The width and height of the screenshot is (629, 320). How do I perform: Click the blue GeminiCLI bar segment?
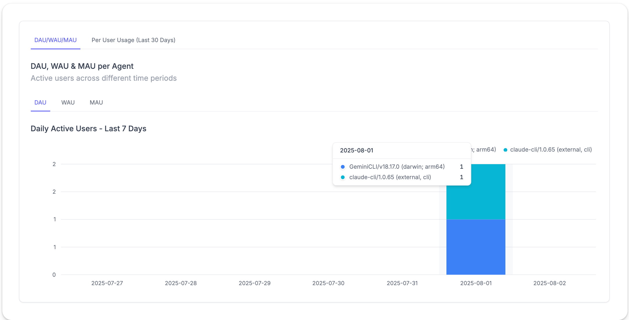(475, 247)
